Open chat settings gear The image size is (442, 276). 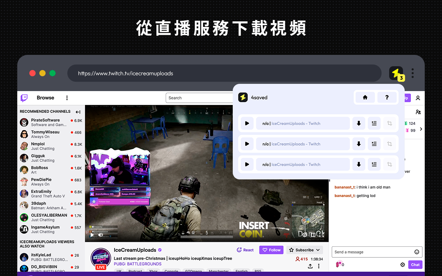point(403,265)
